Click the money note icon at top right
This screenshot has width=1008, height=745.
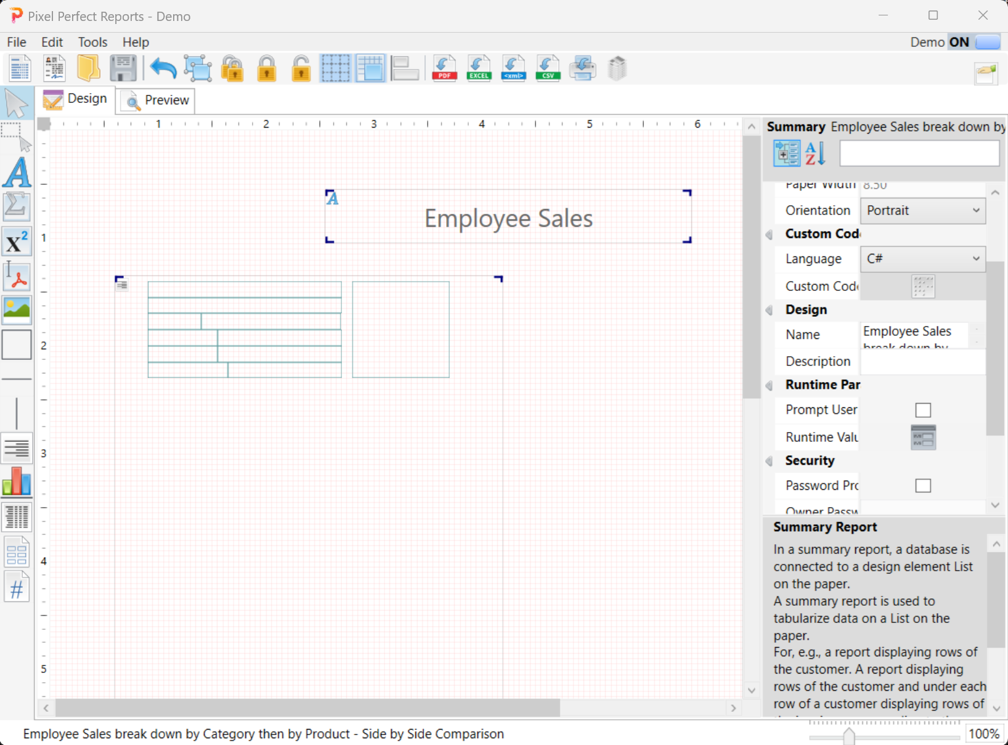[986, 73]
